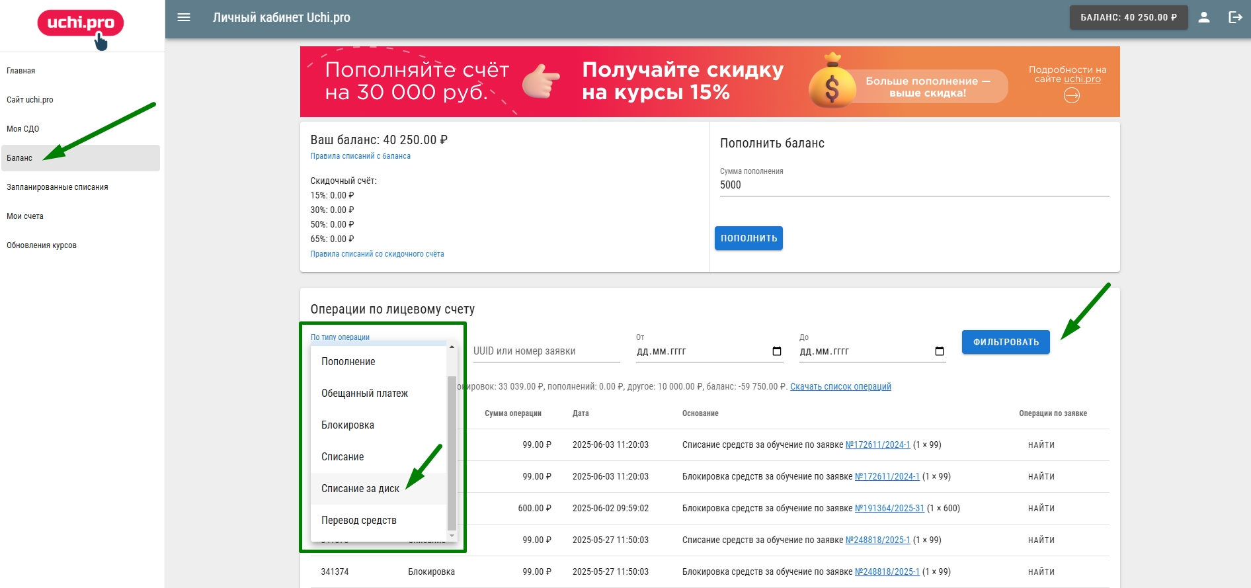Open the Главная sidebar item

coord(80,71)
